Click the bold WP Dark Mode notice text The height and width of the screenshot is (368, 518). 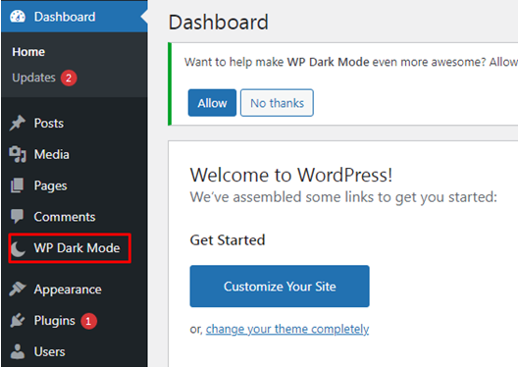[328, 62]
